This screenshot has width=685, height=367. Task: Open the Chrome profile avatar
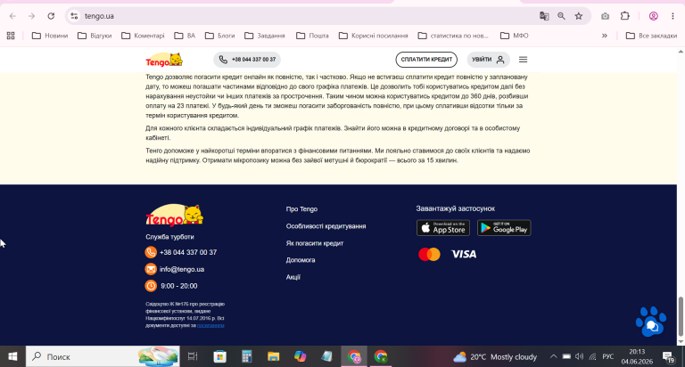point(654,16)
